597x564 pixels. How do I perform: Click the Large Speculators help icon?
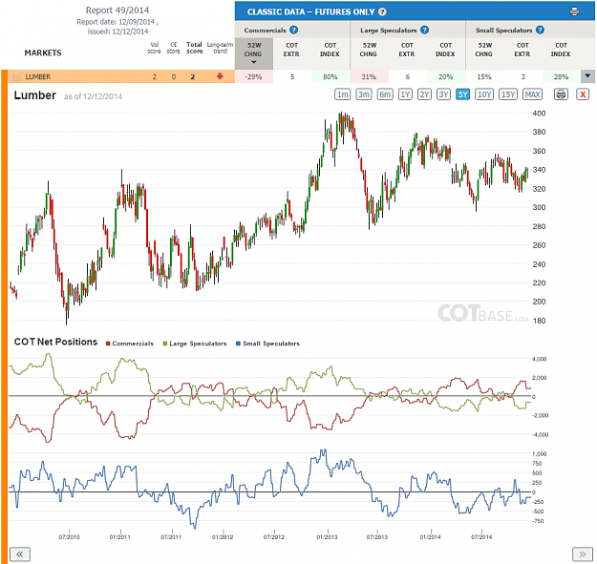point(424,30)
